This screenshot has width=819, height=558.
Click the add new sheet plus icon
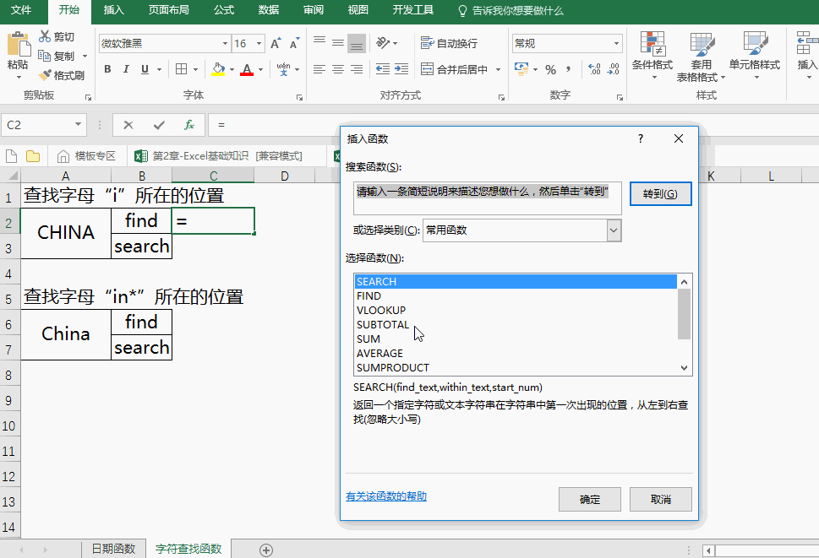pos(266,550)
